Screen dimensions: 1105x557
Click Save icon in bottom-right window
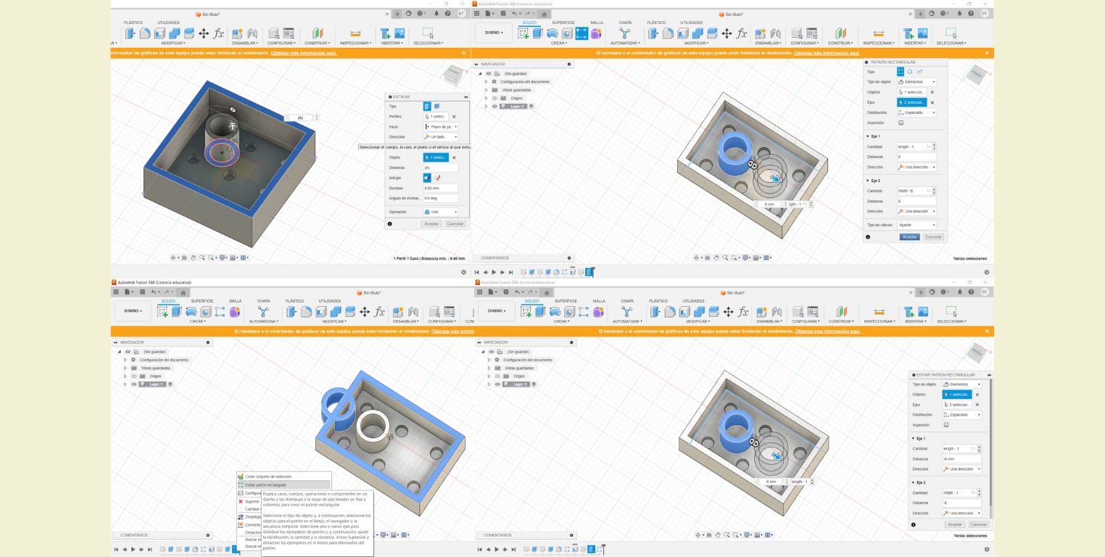point(506,292)
